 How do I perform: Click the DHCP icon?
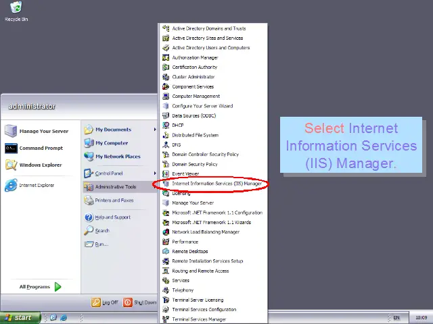(x=166, y=126)
